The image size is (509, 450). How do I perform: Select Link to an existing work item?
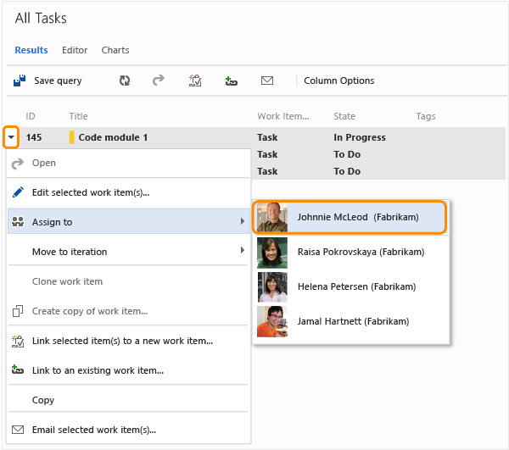129,370
